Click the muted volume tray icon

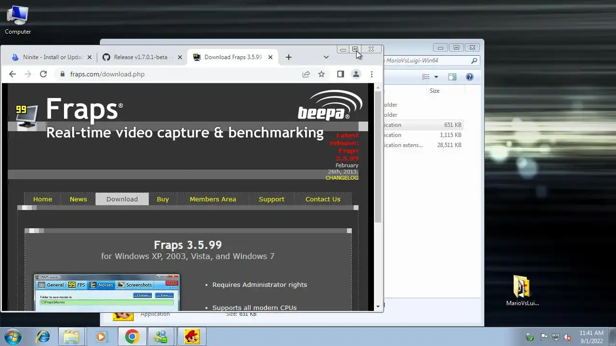tap(568, 337)
